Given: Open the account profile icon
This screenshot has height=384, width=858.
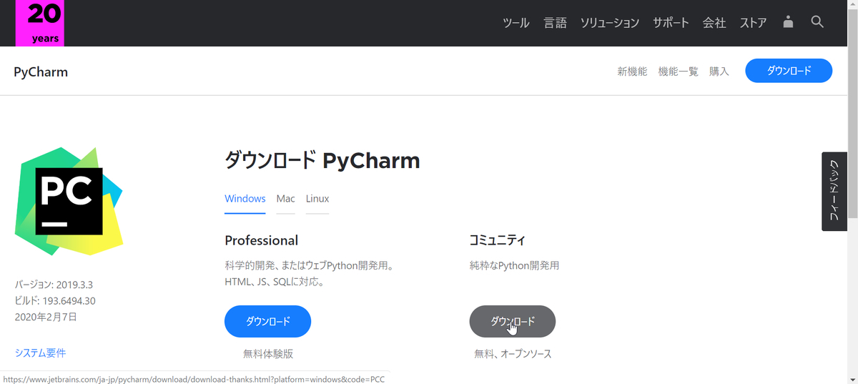Looking at the screenshot, I should 788,22.
